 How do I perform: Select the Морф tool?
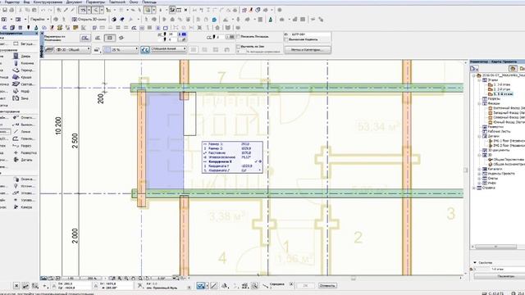pyautogui.click(x=22, y=91)
